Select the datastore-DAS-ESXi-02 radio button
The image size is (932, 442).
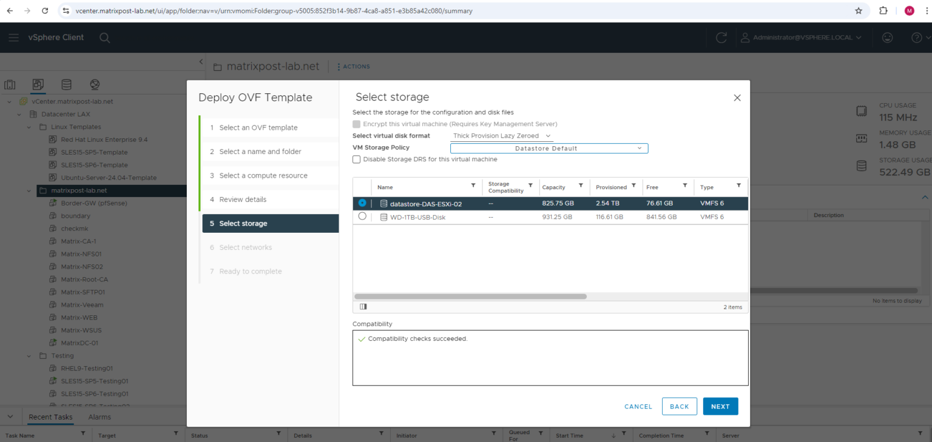(x=362, y=203)
